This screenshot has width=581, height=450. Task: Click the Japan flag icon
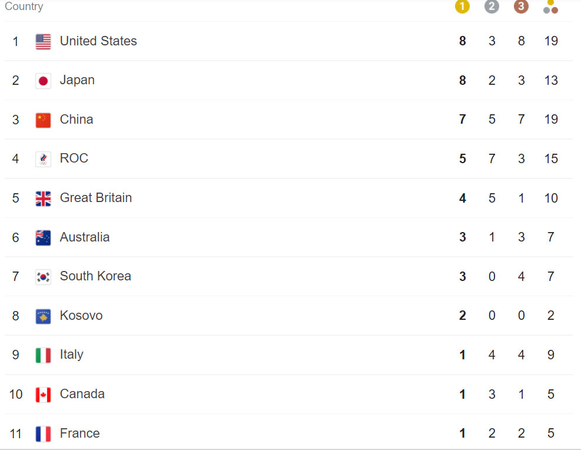(x=43, y=81)
